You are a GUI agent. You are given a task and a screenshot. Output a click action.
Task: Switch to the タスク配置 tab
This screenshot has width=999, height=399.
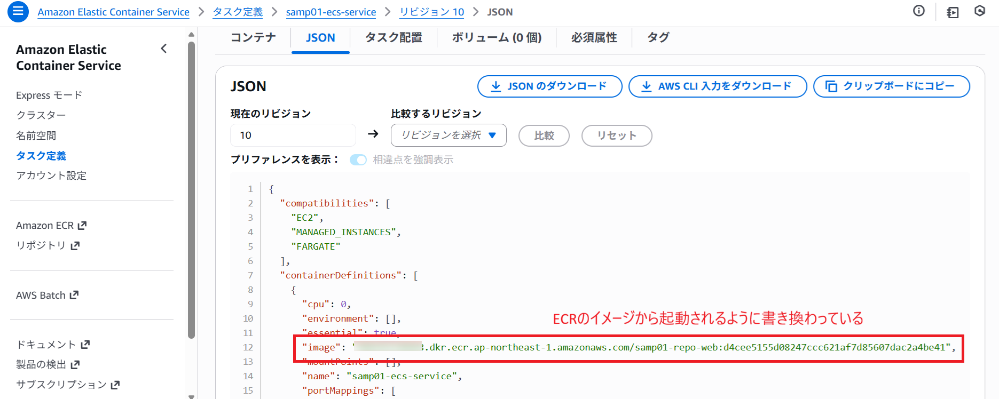click(394, 37)
